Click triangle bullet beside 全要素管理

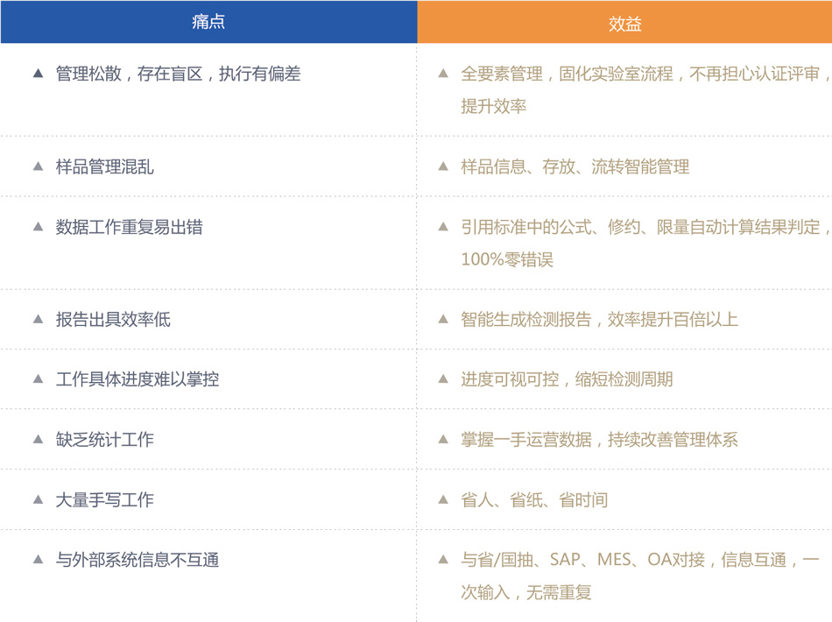click(x=443, y=74)
